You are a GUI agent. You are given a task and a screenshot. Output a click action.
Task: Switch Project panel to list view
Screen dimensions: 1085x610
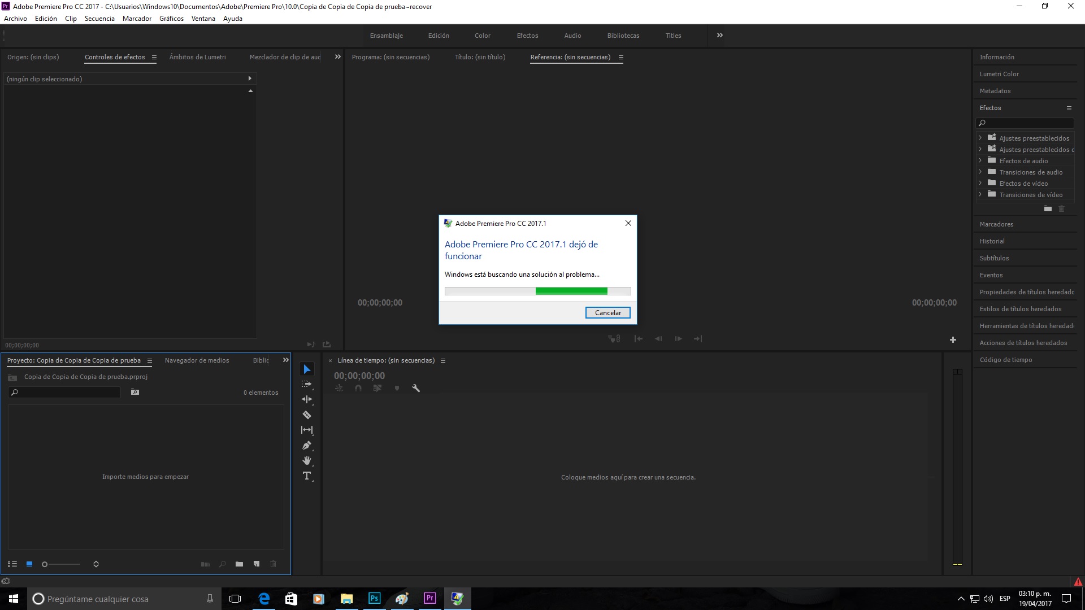12,564
